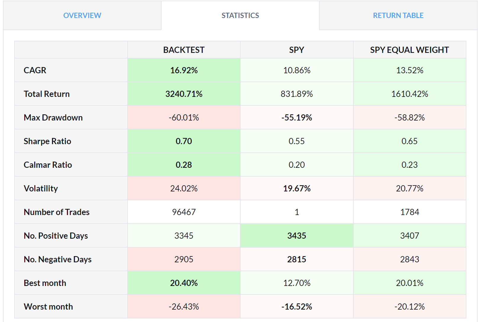Select the equal weight total return 1610.42%
480x322 pixels.
(410, 94)
